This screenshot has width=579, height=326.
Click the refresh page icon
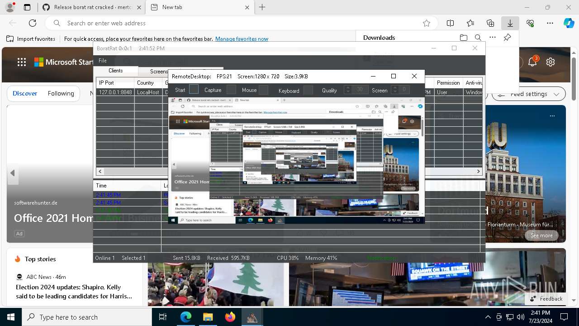(33, 23)
